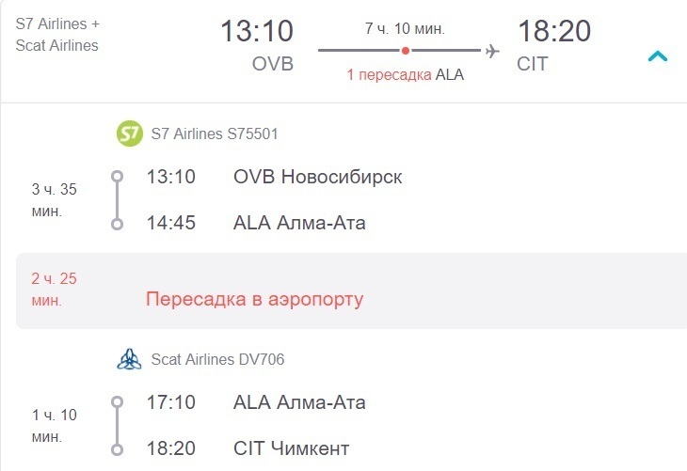
Task: Click the '7 ч. 10 мин.' total duration
Action: (x=405, y=29)
